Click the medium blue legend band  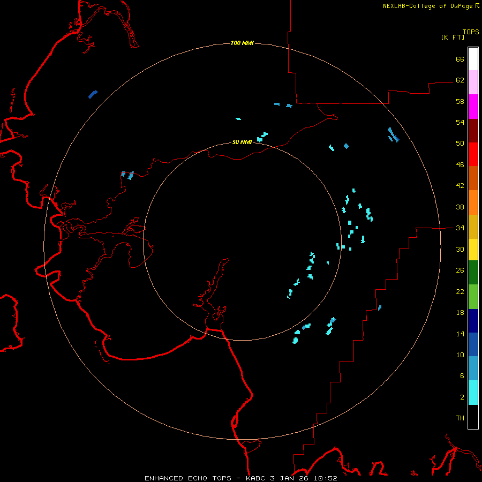(473, 344)
